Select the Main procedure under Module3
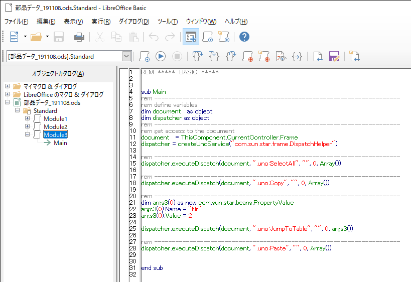 [60, 143]
